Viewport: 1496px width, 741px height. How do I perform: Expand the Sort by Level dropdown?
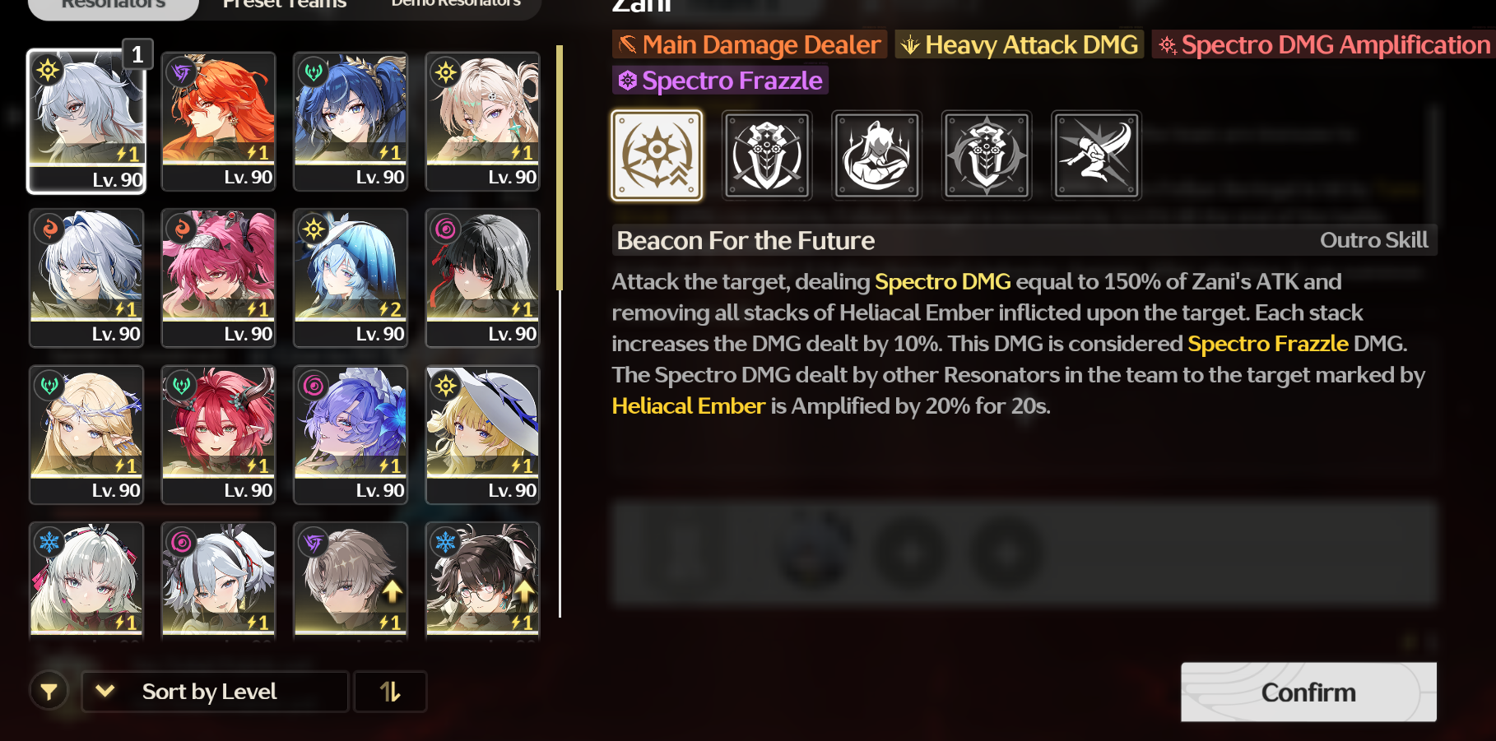click(215, 692)
